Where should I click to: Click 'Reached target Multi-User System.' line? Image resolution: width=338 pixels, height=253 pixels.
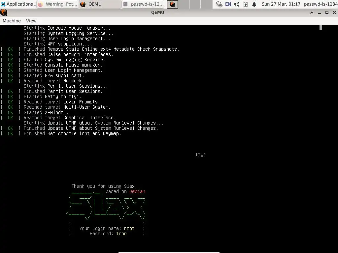pos(67,107)
